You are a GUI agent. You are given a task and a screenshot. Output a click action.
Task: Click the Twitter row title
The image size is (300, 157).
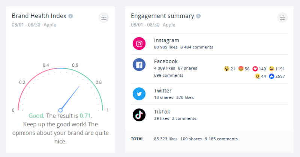[163, 91]
